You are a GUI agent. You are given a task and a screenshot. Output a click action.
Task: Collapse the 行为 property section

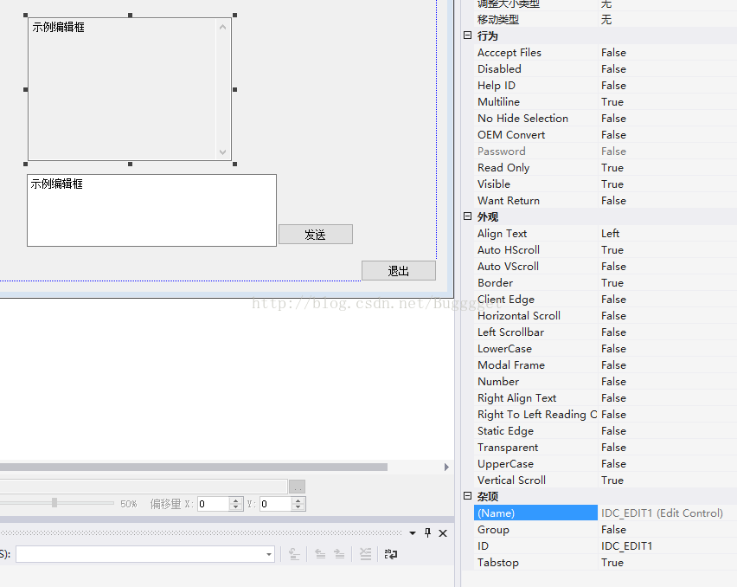tap(467, 35)
